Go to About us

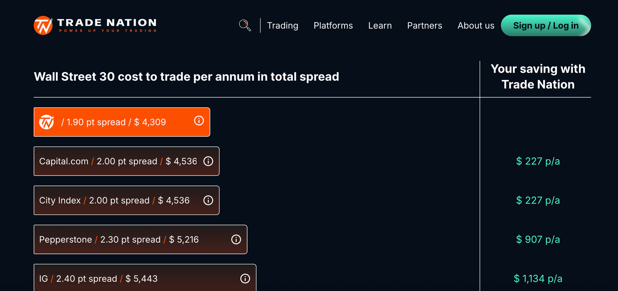(476, 26)
